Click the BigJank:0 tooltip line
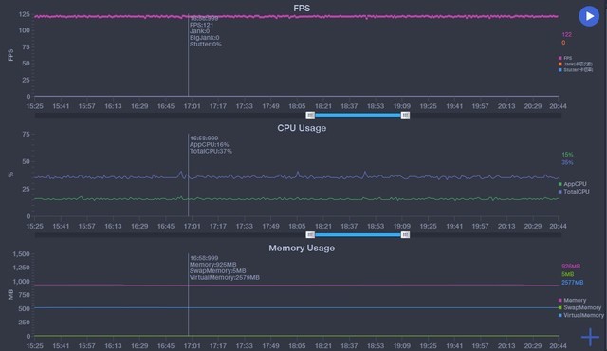The width and height of the screenshot is (607, 351). point(205,38)
